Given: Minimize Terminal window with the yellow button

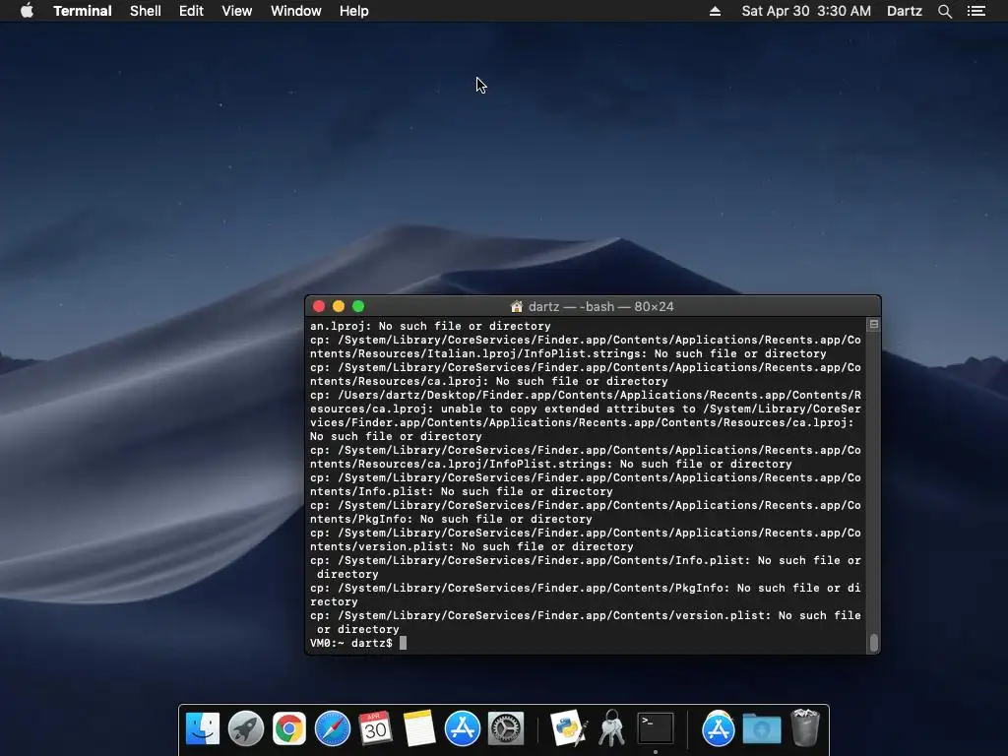Looking at the screenshot, I should click(339, 307).
